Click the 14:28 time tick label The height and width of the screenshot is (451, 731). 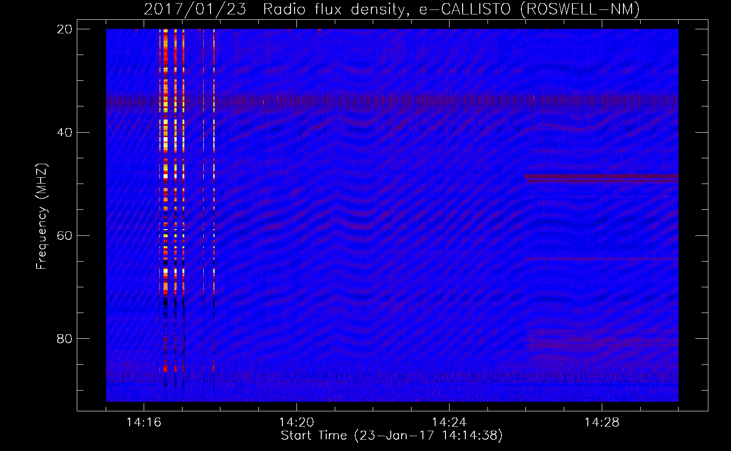tap(602, 423)
